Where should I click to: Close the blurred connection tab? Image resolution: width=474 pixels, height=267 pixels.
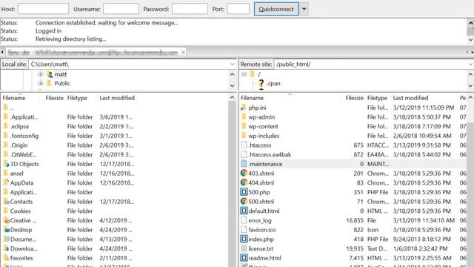[x=183, y=53]
